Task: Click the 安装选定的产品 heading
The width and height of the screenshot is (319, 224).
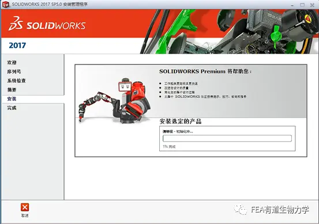Action: coord(181,122)
